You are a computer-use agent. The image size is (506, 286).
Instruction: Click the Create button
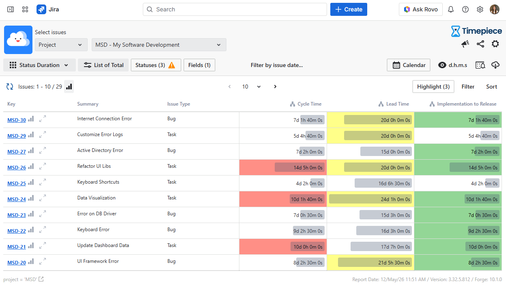point(349,9)
